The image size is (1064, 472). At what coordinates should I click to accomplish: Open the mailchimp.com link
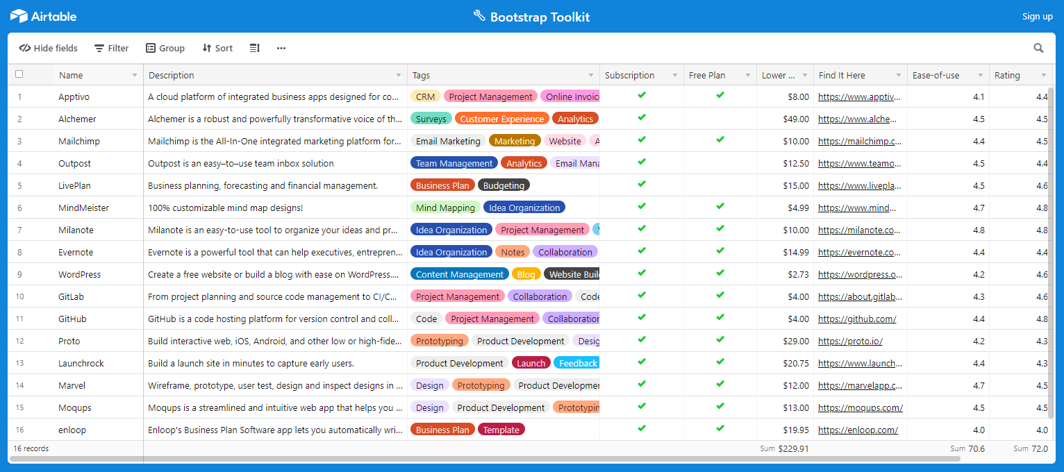(860, 142)
